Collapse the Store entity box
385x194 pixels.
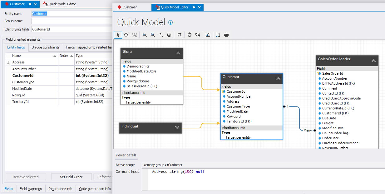(x=178, y=53)
